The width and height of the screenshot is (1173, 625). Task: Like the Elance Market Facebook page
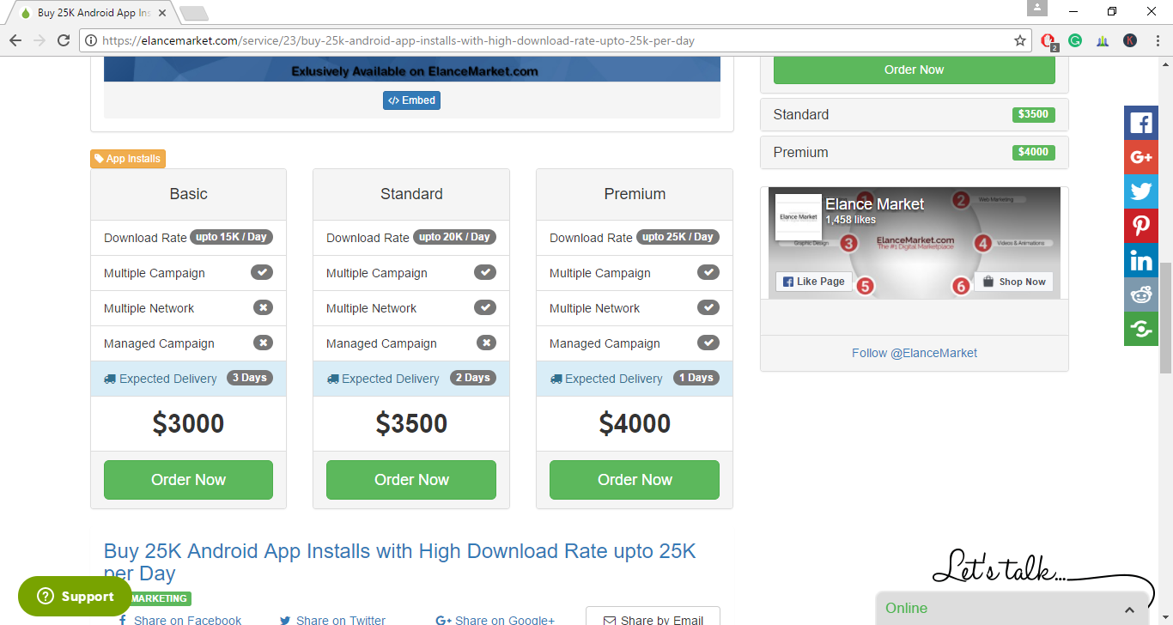coord(814,282)
